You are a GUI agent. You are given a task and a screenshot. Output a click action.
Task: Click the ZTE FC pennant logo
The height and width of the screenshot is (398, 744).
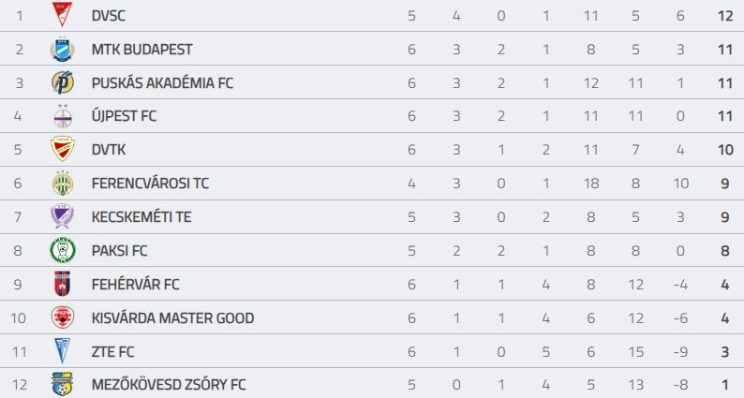pos(62,351)
